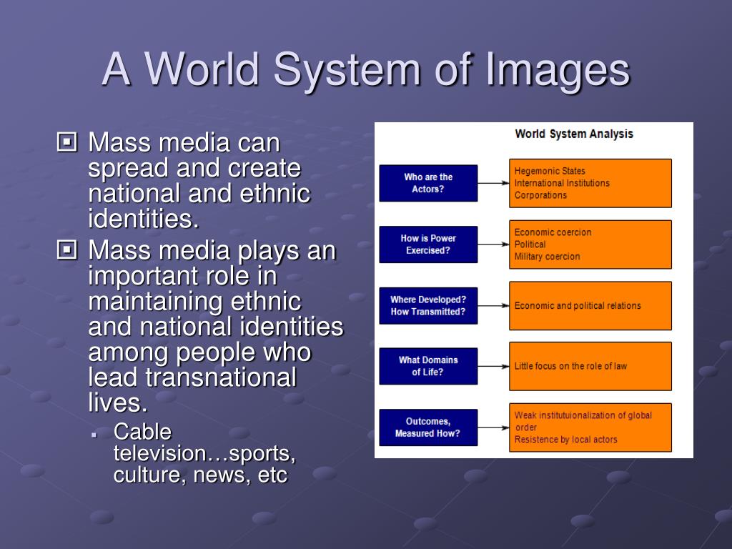732x549 pixels.
Task: Click the blue 'What Domains of Life?' box
Action: coord(428,366)
